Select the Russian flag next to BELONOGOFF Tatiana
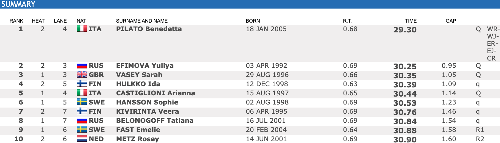Image resolution: width=500 pixels, height=143 pixels. (82, 120)
